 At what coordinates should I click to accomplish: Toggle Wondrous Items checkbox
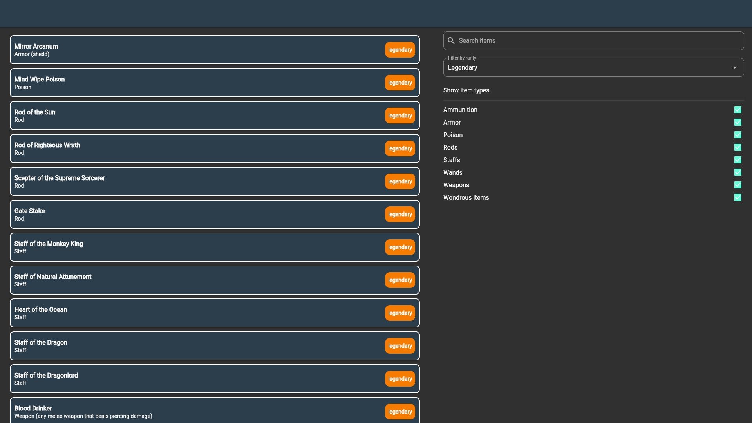tap(738, 198)
